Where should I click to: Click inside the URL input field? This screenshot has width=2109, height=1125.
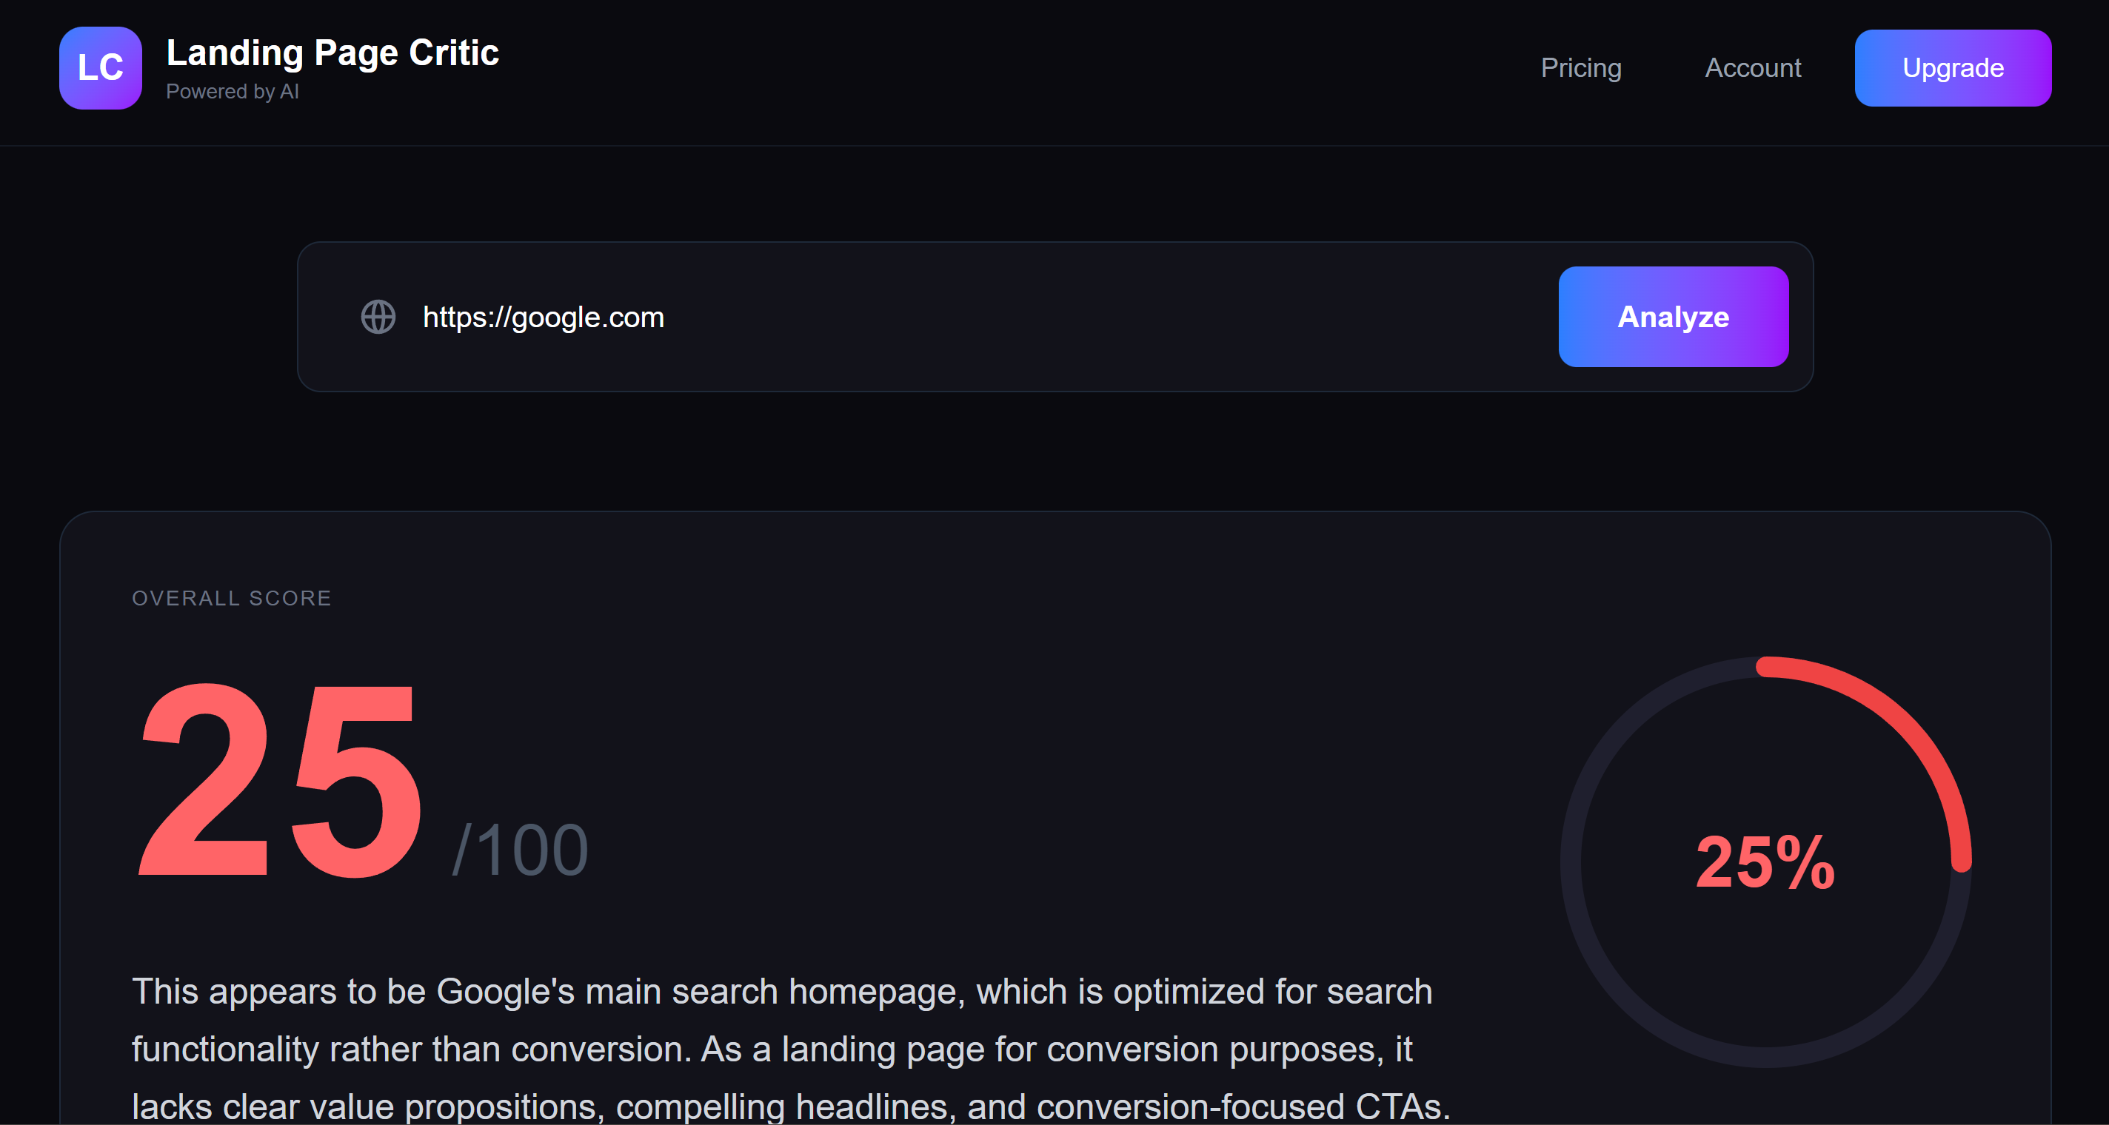pyautogui.click(x=900, y=318)
